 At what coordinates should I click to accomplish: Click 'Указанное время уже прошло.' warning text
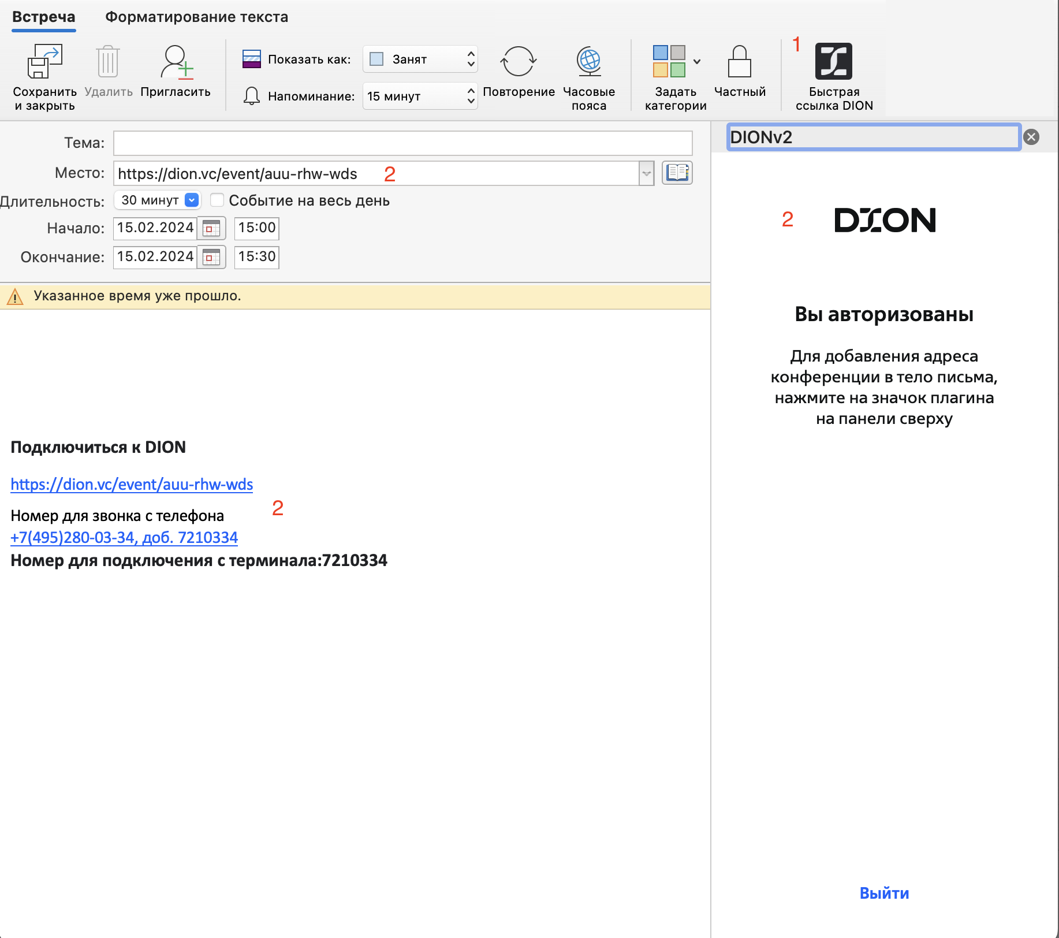pos(137,296)
